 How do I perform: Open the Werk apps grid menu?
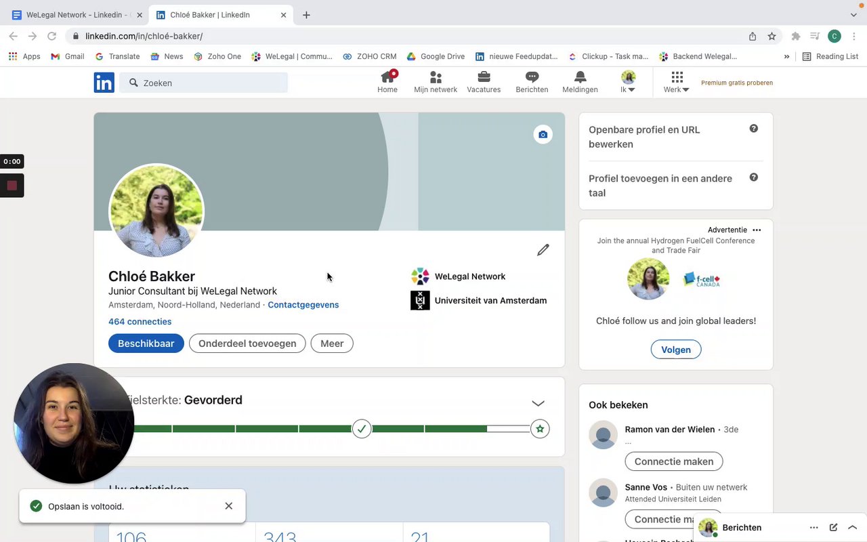677,82
